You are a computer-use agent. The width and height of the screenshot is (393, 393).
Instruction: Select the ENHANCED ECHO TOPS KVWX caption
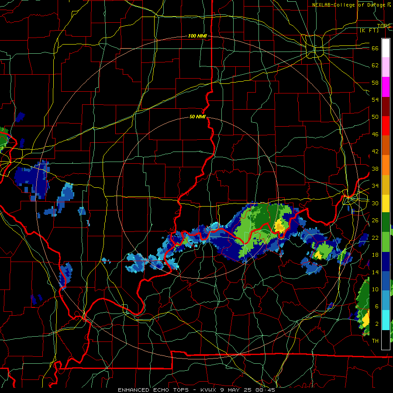click(x=196, y=390)
